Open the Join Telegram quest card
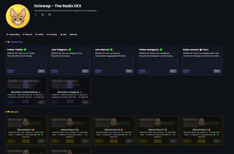 point(70,60)
